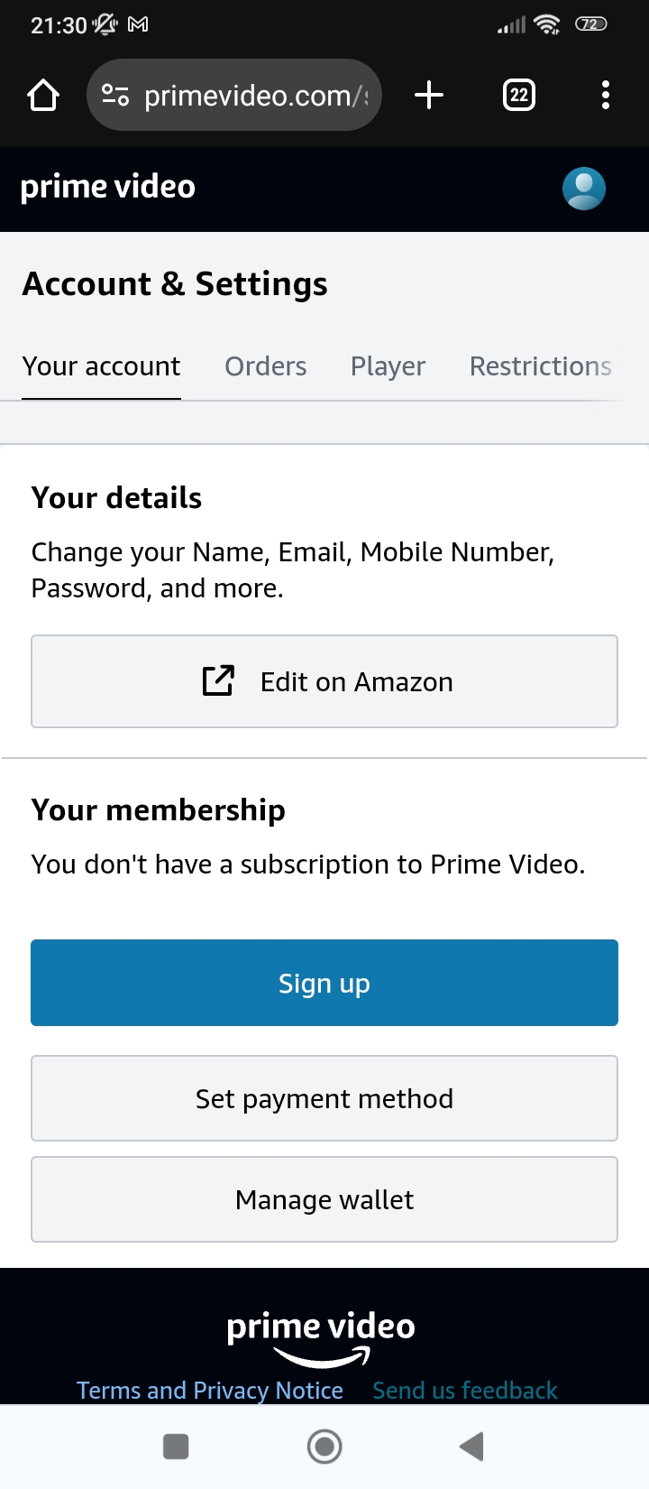Open the profile avatar menu
Image resolution: width=649 pixels, height=1489 pixels.
(583, 189)
